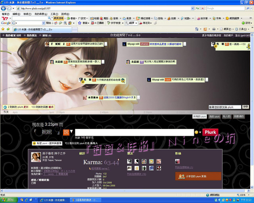Screen dimensions: 254x203
Task: Click the horizontal scrollbar at page bottom
Action: pyautogui.click(x=124, y=191)
